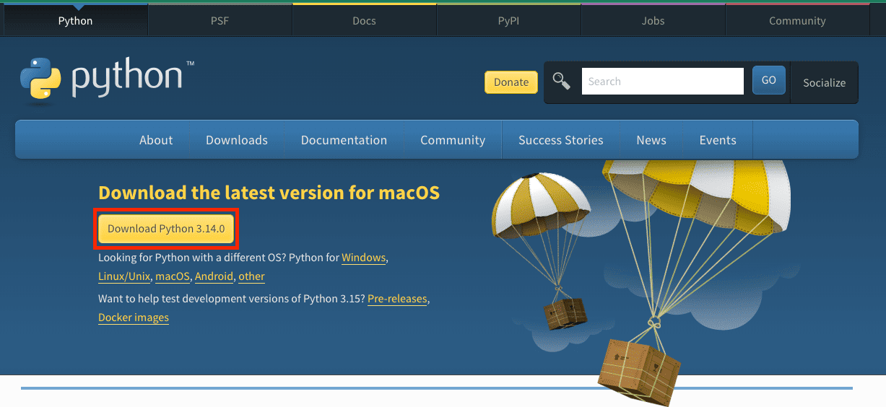Click the magnifying glass search icon
This screenshot has width=886, height=407.
tap(561, 81)
